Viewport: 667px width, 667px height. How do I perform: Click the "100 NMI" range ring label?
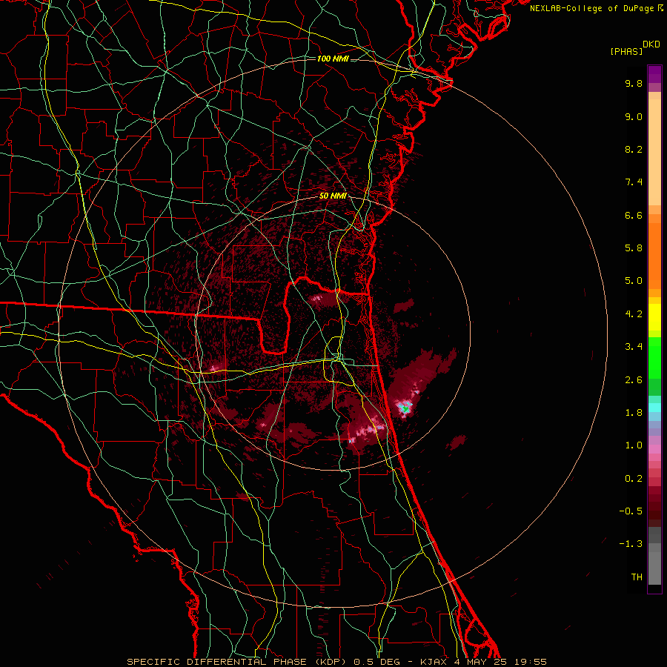(x=333, y=59)
